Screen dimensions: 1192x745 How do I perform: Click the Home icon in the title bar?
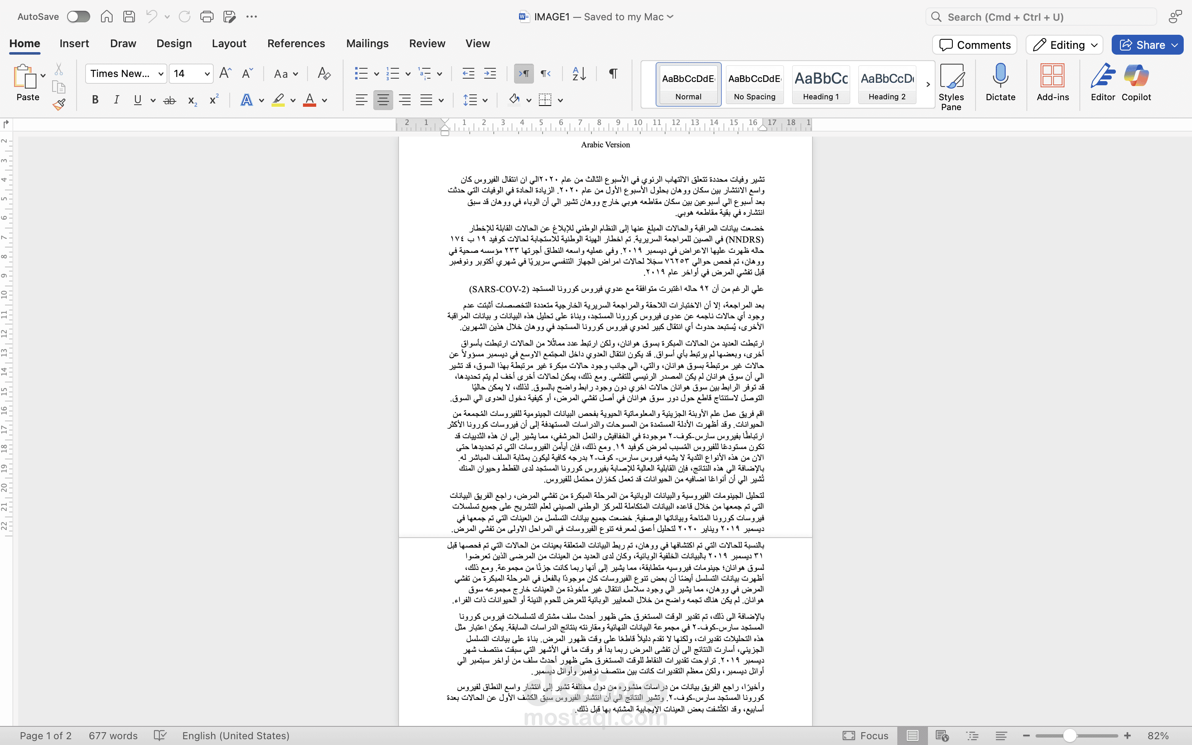[x=106, y=17]
